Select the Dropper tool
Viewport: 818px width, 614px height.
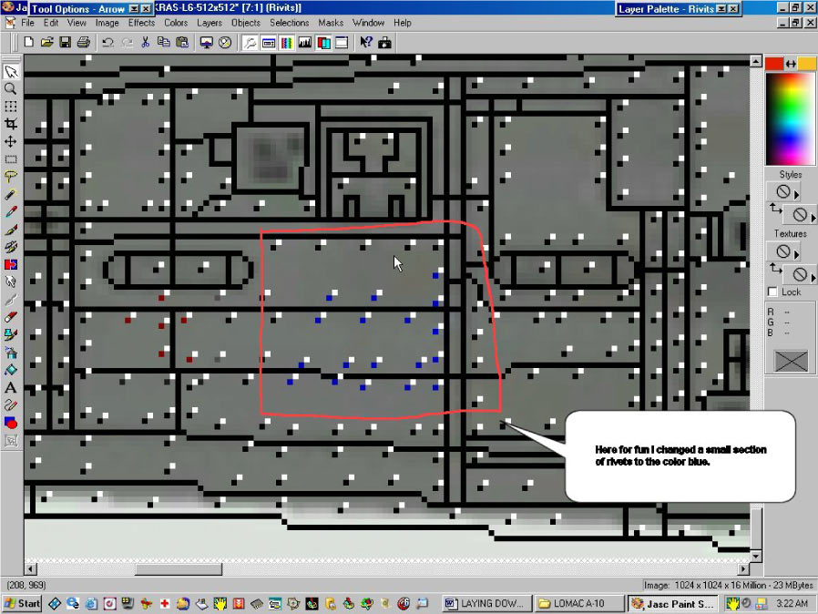(x=11, y=212)
